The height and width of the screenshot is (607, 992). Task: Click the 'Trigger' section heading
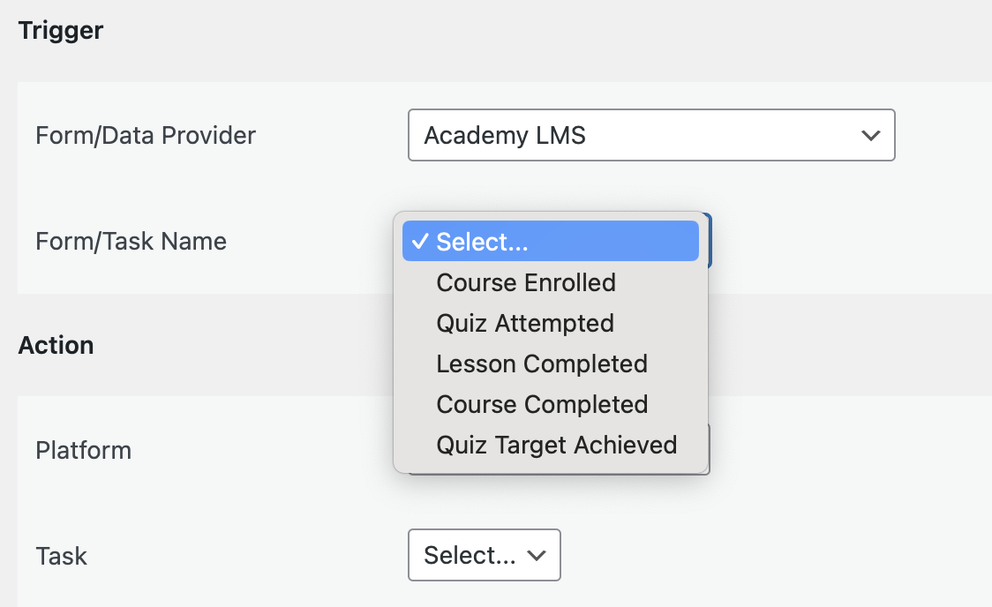(60, 29)
